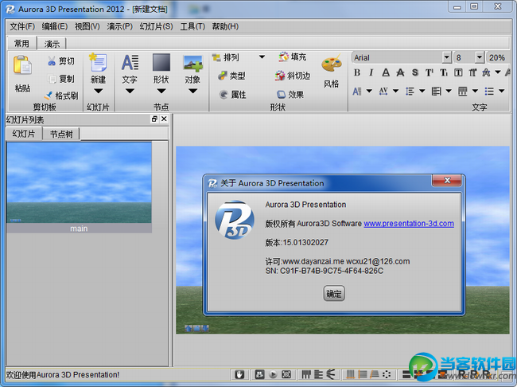The width and height of the screenshot is (517, 387).
Task: Toggle text Shadow (S) formatting
Action: pos(415,72)
